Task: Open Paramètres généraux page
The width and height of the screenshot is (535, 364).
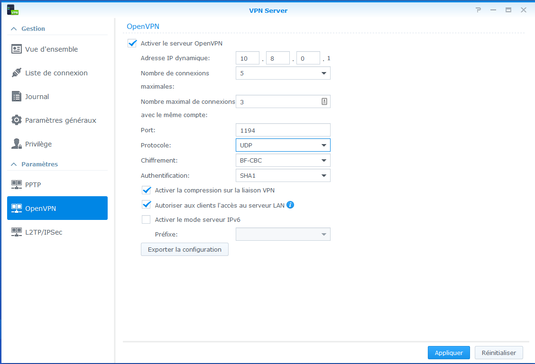Action: (x=57, y=120)
